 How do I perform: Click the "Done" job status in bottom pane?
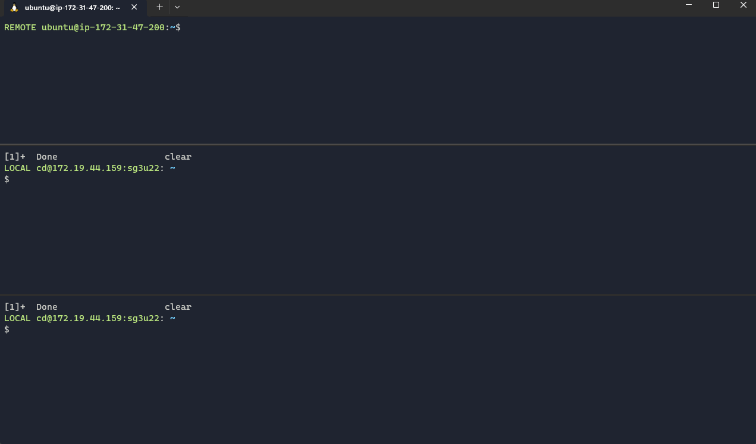(47, 307)
